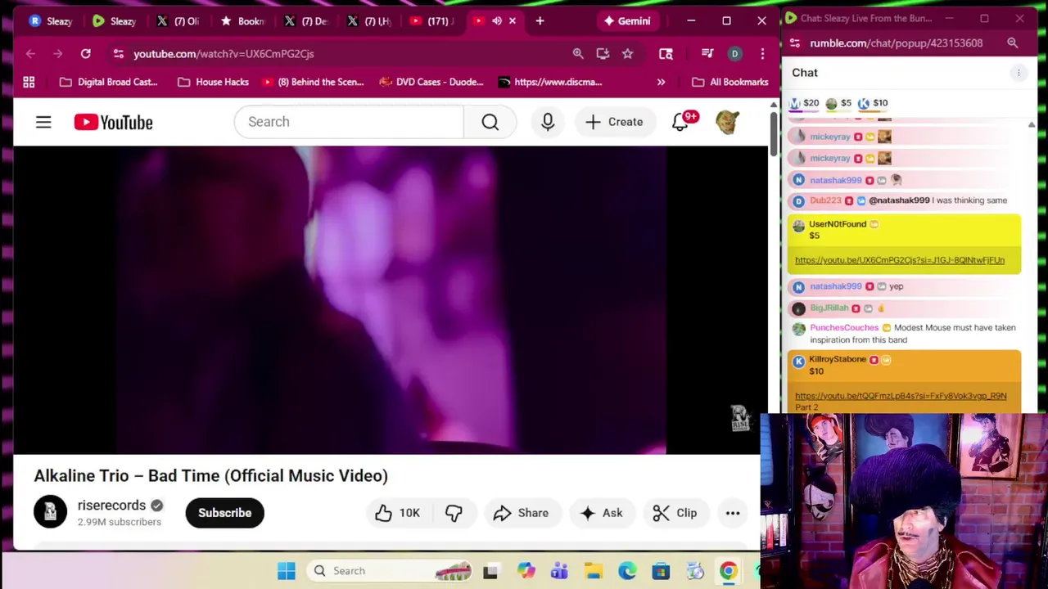This screenshot has width=1048, height=589.
Task: Open a new browser tab
Action: (x=540, y=20)
